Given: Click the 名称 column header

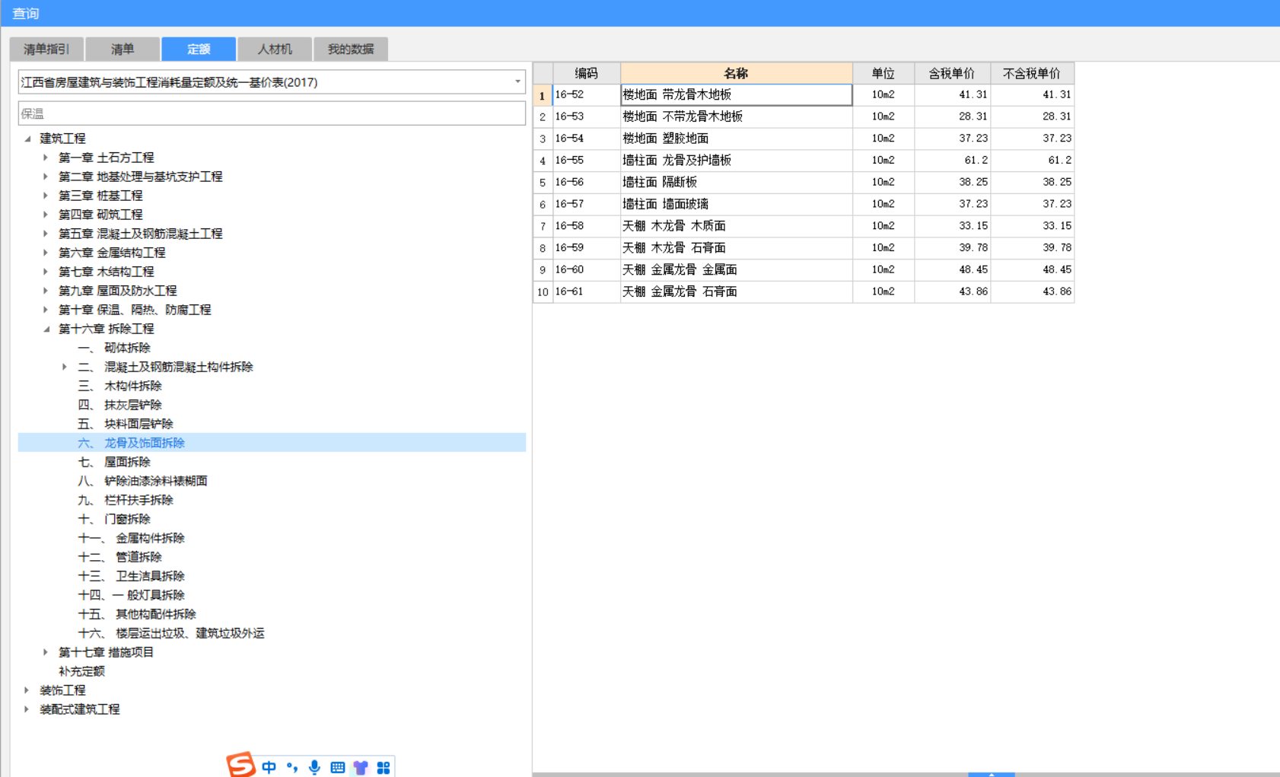Looking at the screenshot, I should (736, 73).
